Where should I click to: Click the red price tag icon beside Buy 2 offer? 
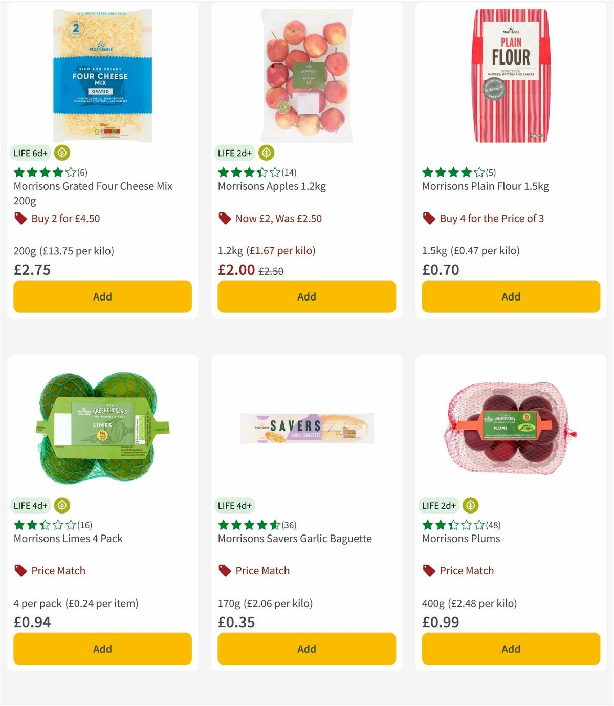pyautogui.click(x=20, y=218)
